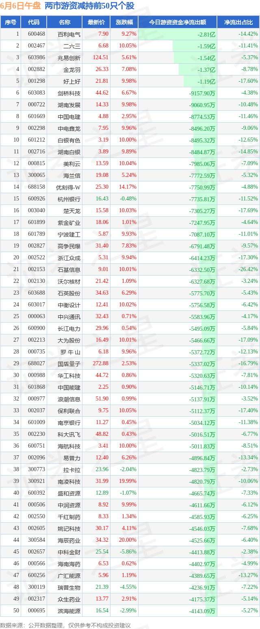Click price 272.88 of 国盾量子
The height and width of the screenshot is (629, 260).
click(100, 364)
